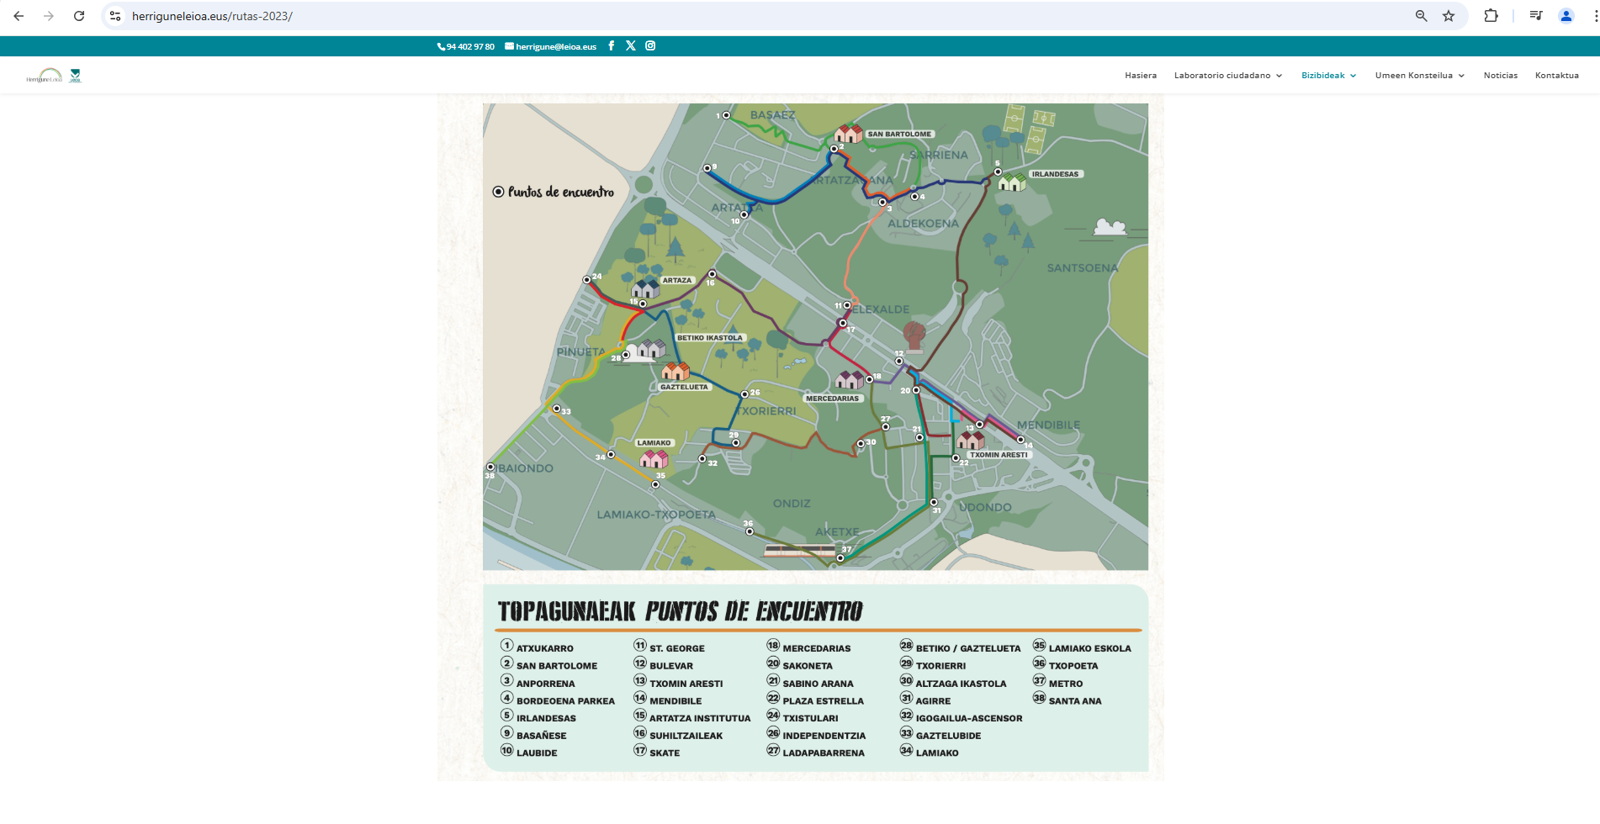
Task: Open the browser Extensions icon
Action: click(1491, 16)
